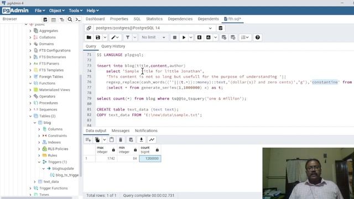The height and width of the screenshot is (199, 354).
Task: Click the filter funnel icon
Action: tap(128, 38)
